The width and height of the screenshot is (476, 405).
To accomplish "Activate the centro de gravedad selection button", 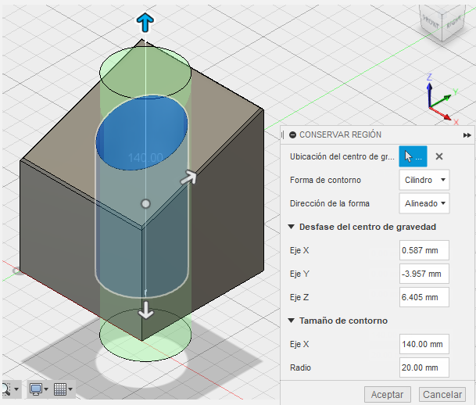I will (x=413, y=156).
